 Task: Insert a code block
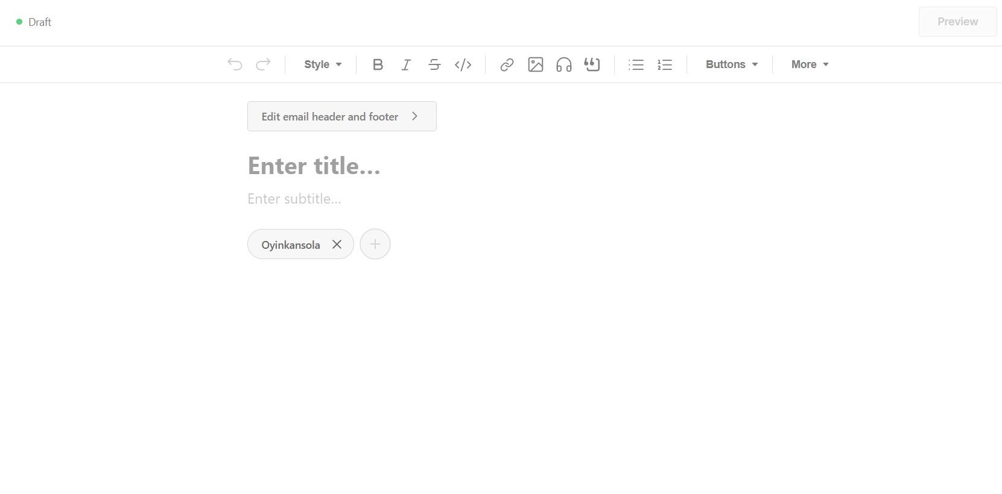463,64
